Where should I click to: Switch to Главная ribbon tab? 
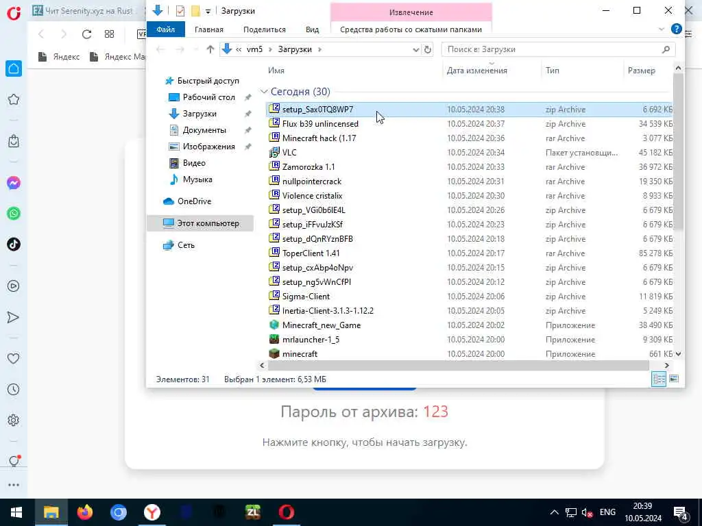click(209, 29)
